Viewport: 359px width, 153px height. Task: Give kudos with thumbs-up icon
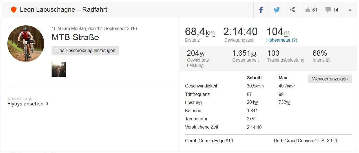click(307, 10)
